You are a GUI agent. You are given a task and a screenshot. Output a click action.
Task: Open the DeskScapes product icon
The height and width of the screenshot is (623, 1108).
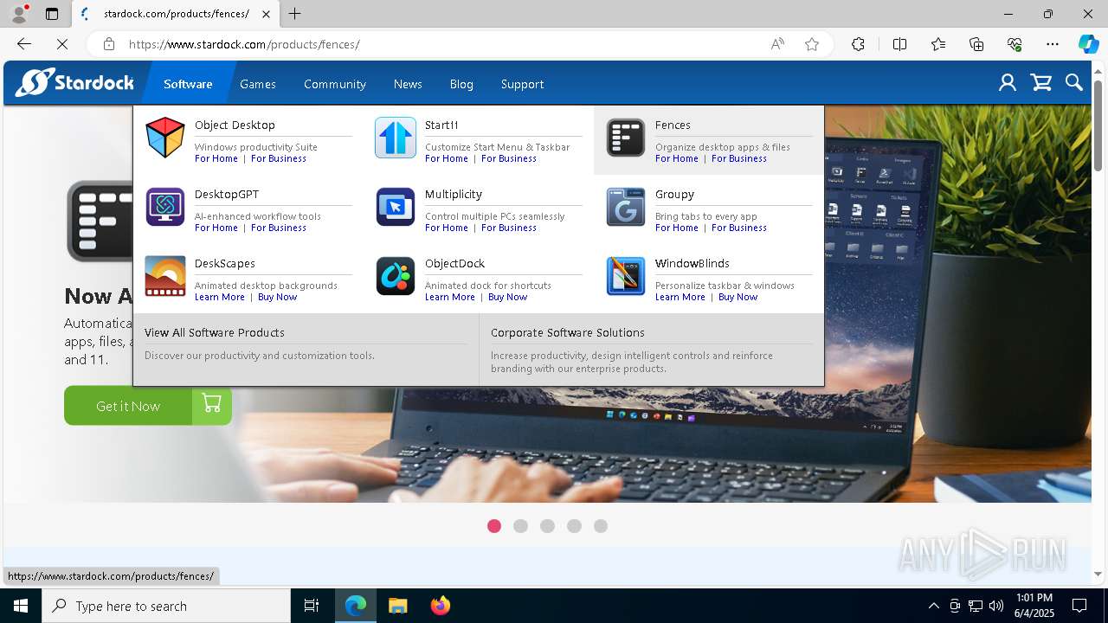164,276
